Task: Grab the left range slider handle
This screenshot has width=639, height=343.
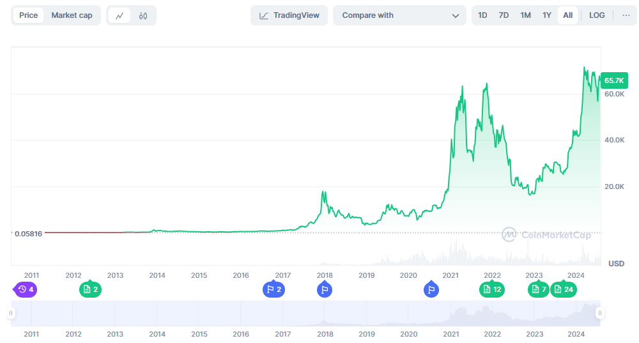Action: pyautogui.click(x=11, y=313)
